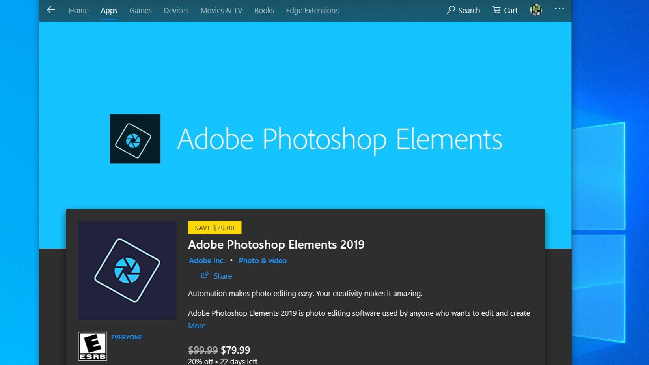Open the Search magnifier icon
This screenshot has height=365, width=649.
pos(451,10)
